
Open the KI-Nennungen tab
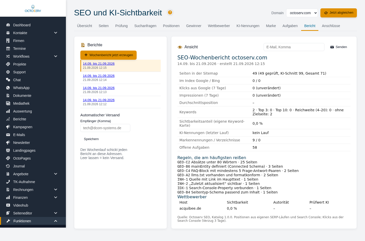[248, 26]
